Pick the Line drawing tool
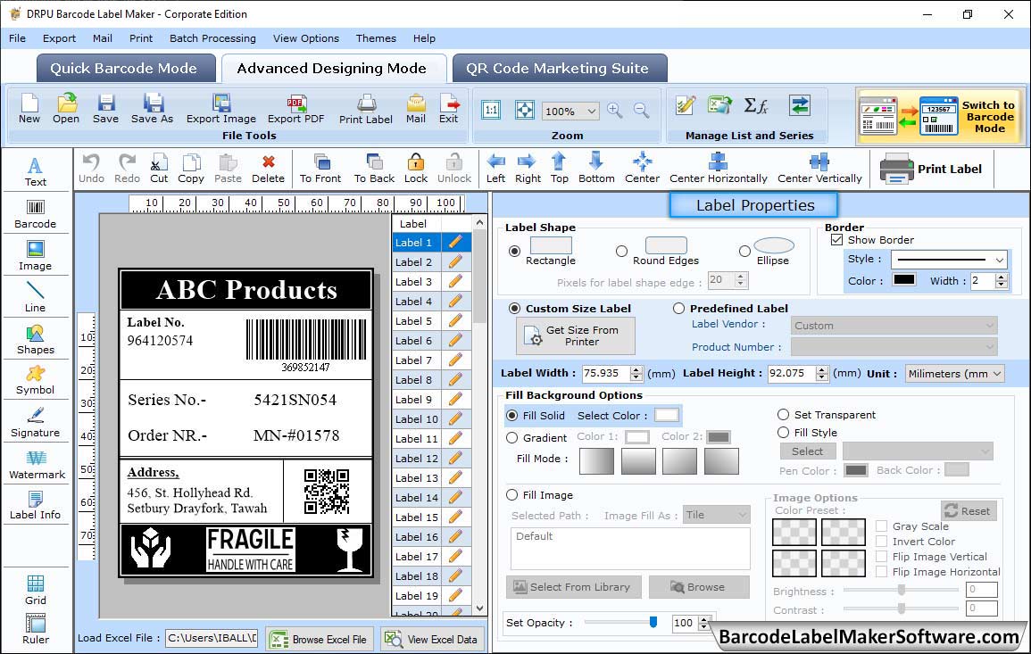 click(36, 297)
